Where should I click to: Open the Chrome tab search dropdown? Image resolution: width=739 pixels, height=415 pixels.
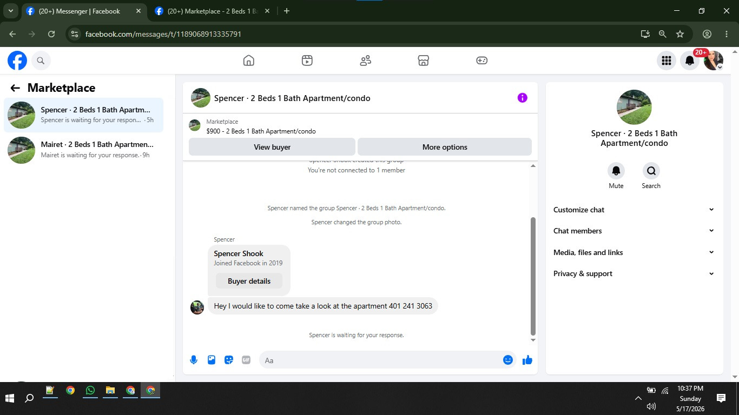click(11, 11)
